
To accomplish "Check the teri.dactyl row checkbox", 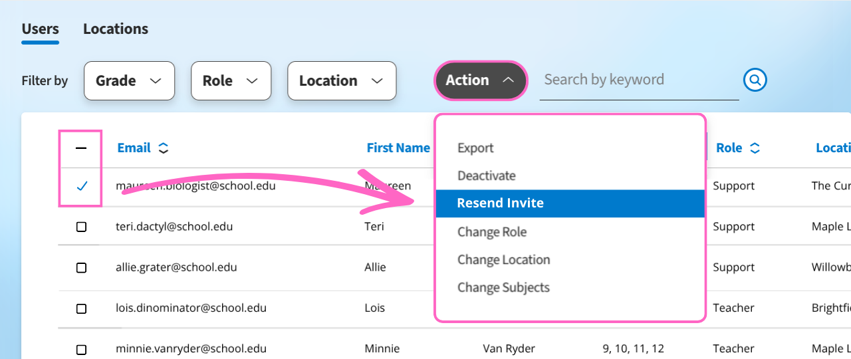I will point(81,227).
